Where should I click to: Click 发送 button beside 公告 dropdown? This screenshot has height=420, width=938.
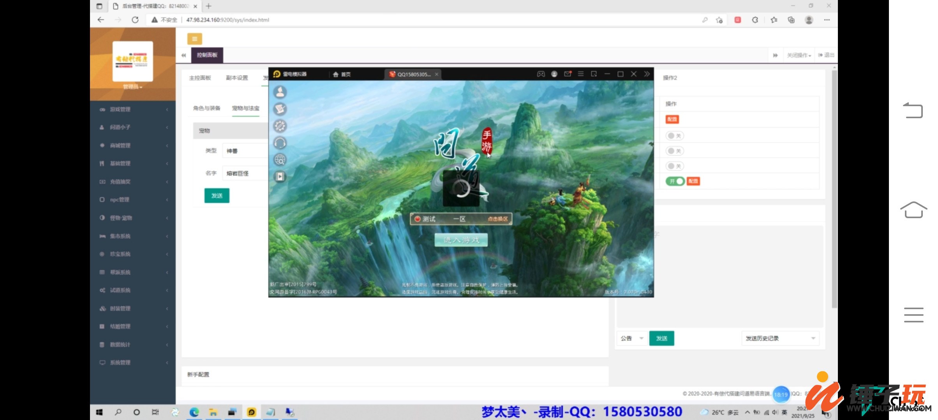(x=661, y=338)
